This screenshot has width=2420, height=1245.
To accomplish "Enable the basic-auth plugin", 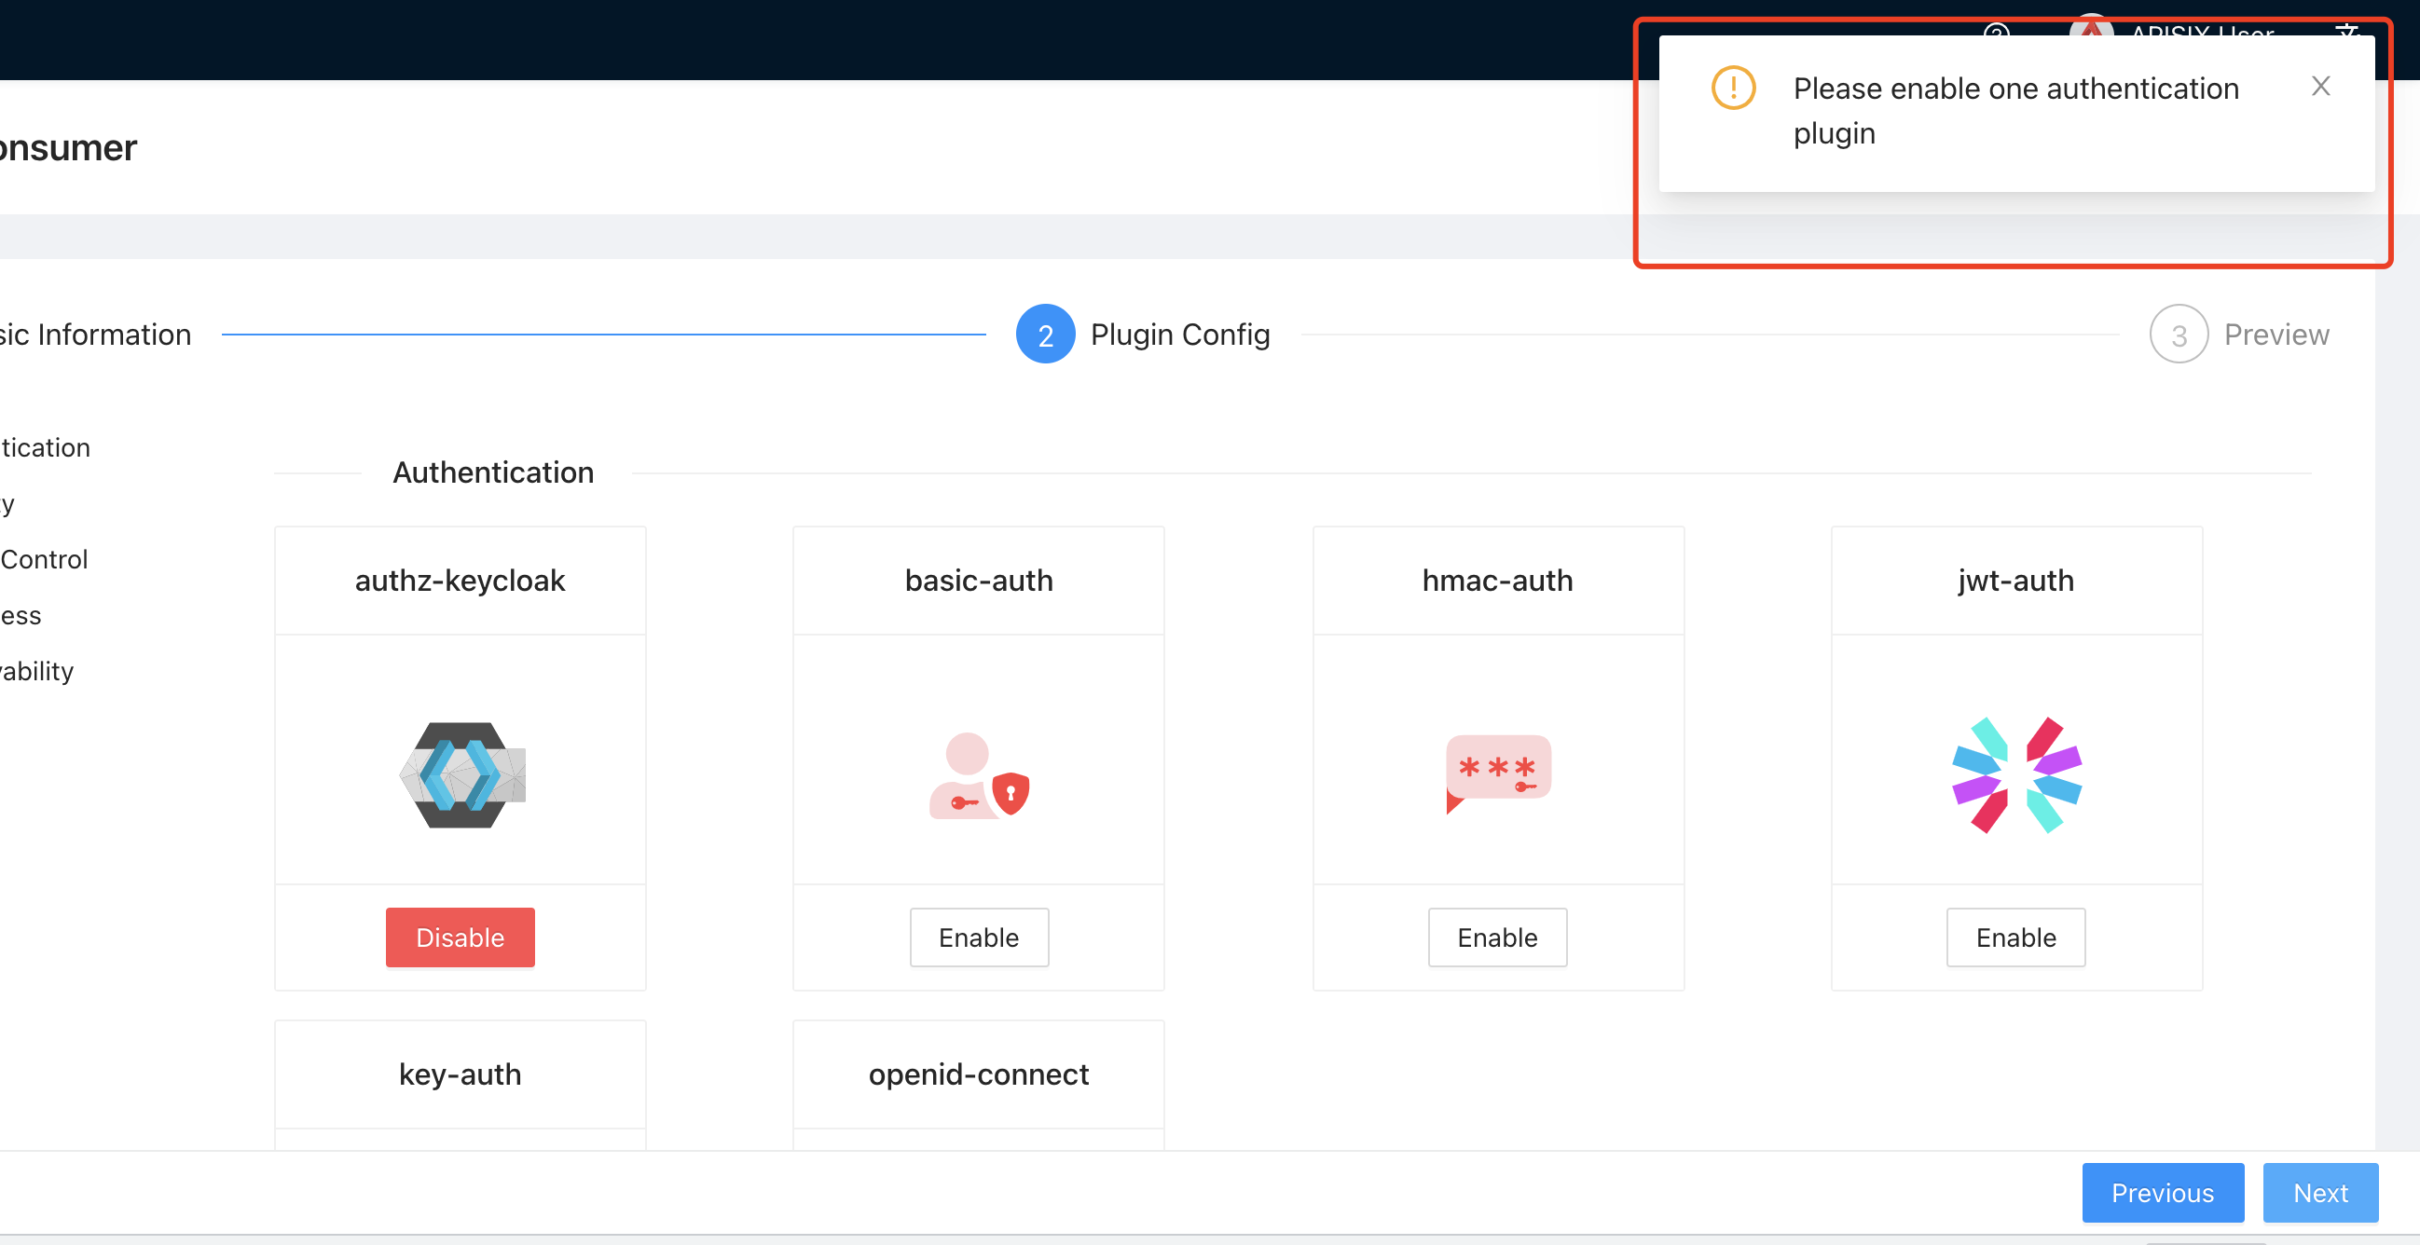I will click(978, 937).
